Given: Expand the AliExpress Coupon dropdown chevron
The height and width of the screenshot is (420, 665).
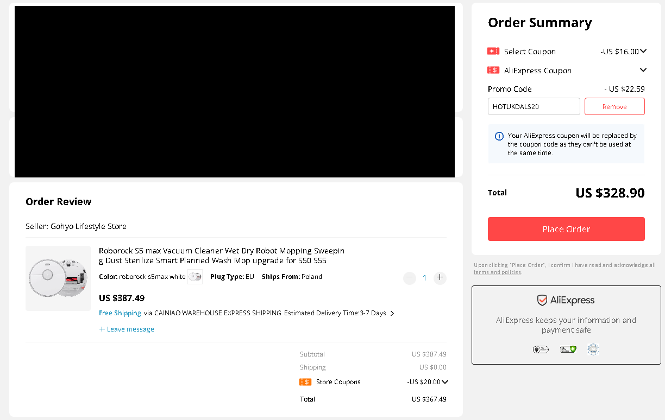Looking at the screenshot, I should tap(643, 70).
